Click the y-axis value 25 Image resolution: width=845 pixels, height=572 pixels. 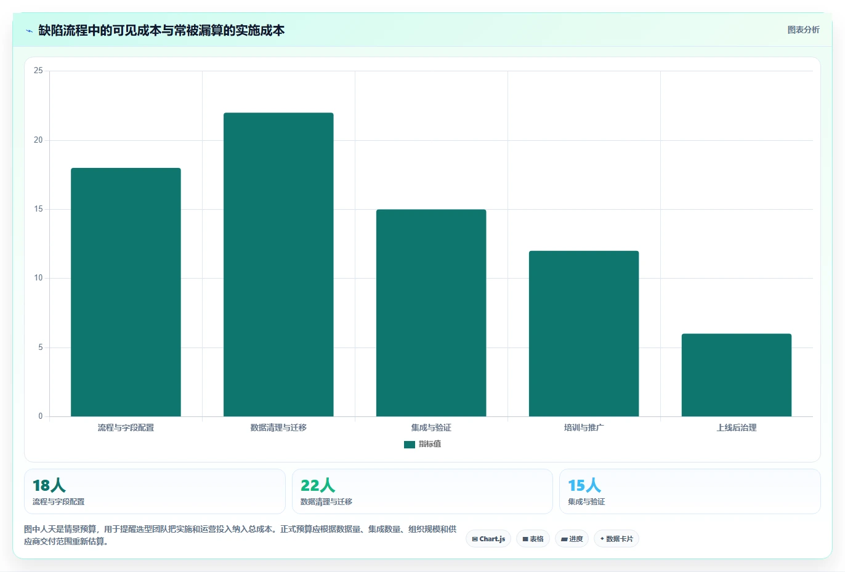(x=38, y=71)
